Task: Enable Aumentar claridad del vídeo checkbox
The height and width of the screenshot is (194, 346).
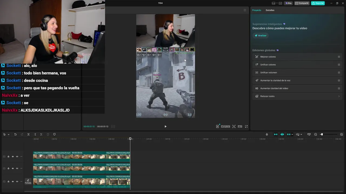Action: 339,88
